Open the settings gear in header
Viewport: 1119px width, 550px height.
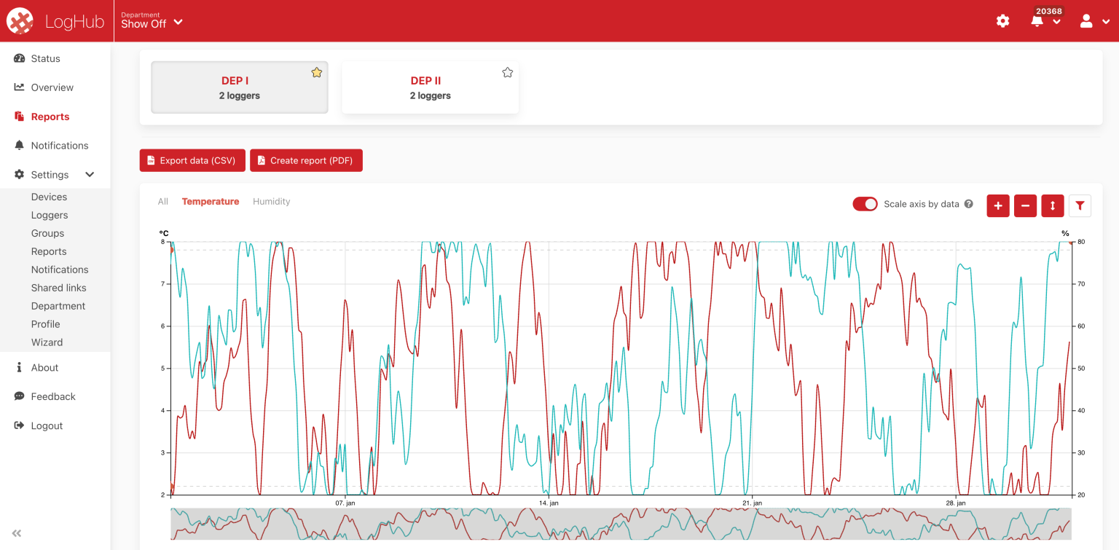click(1002, 21)
